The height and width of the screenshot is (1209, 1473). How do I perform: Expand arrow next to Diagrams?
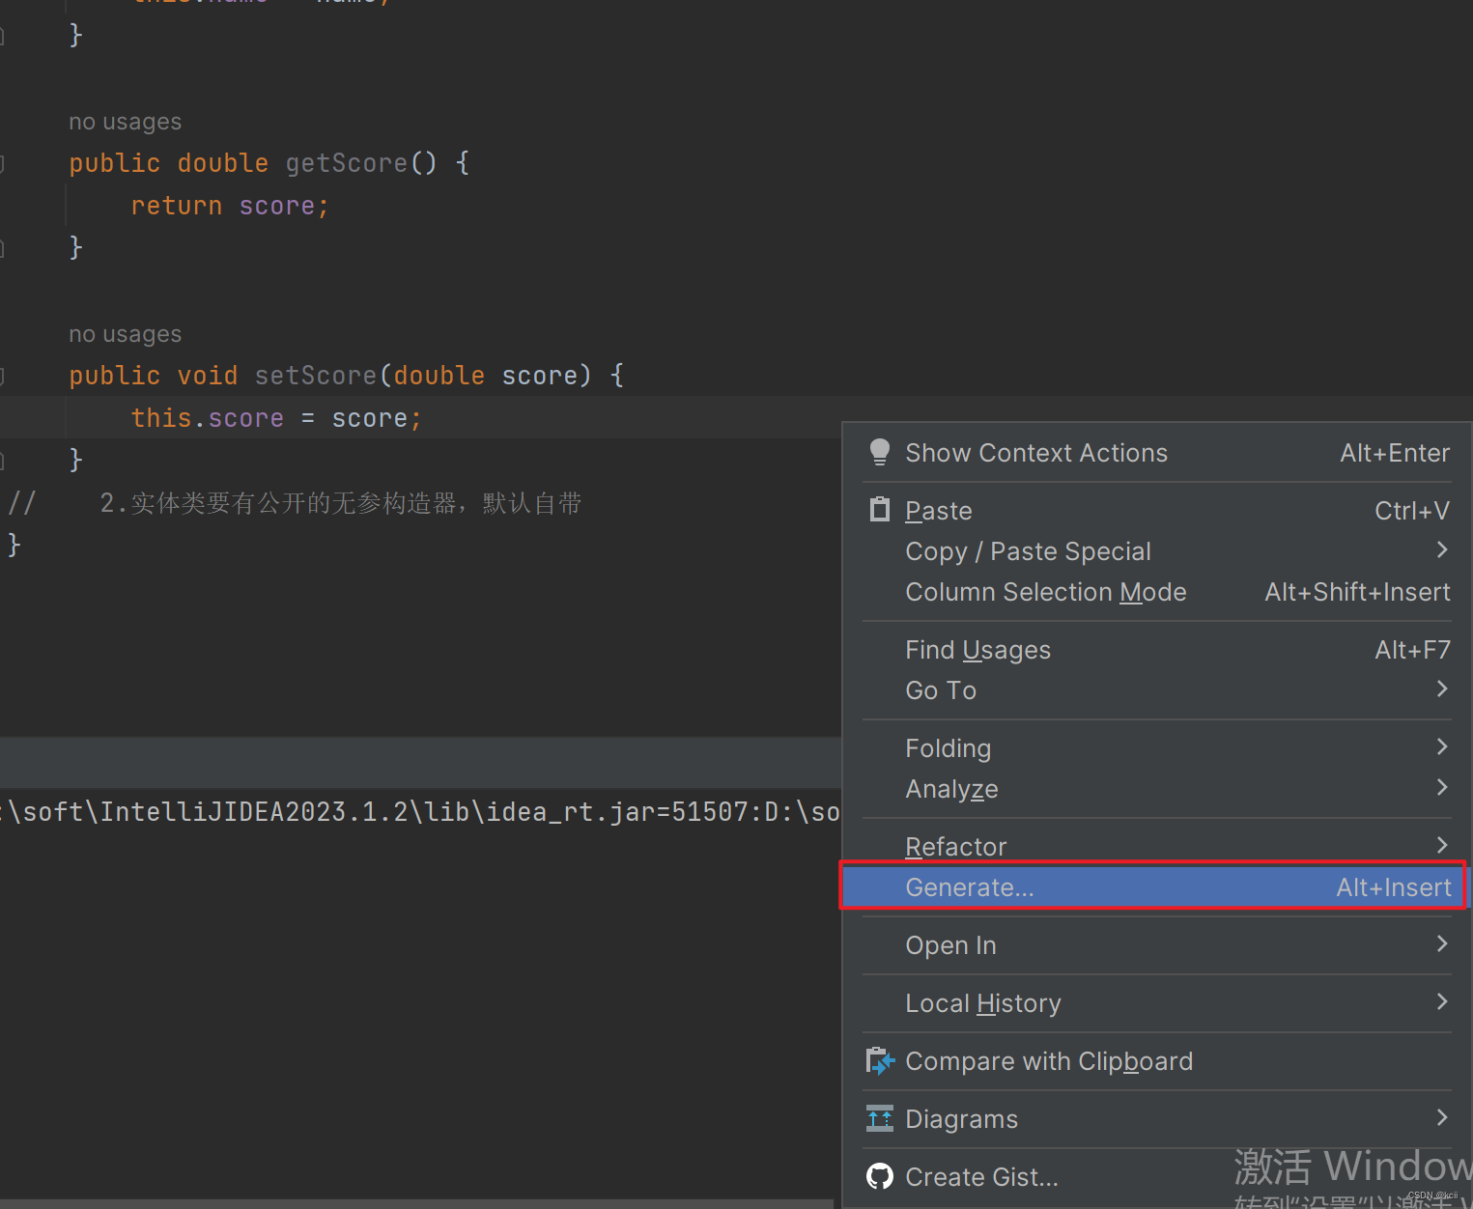(x=1442, y=1117)
